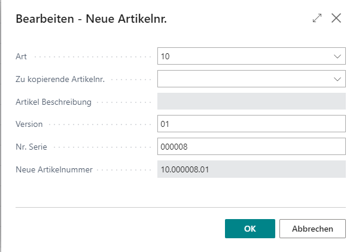Viewport: 359px width, 252px height.
Task: Click the greyed Artikel Beschreibung field
Action: 251,101
